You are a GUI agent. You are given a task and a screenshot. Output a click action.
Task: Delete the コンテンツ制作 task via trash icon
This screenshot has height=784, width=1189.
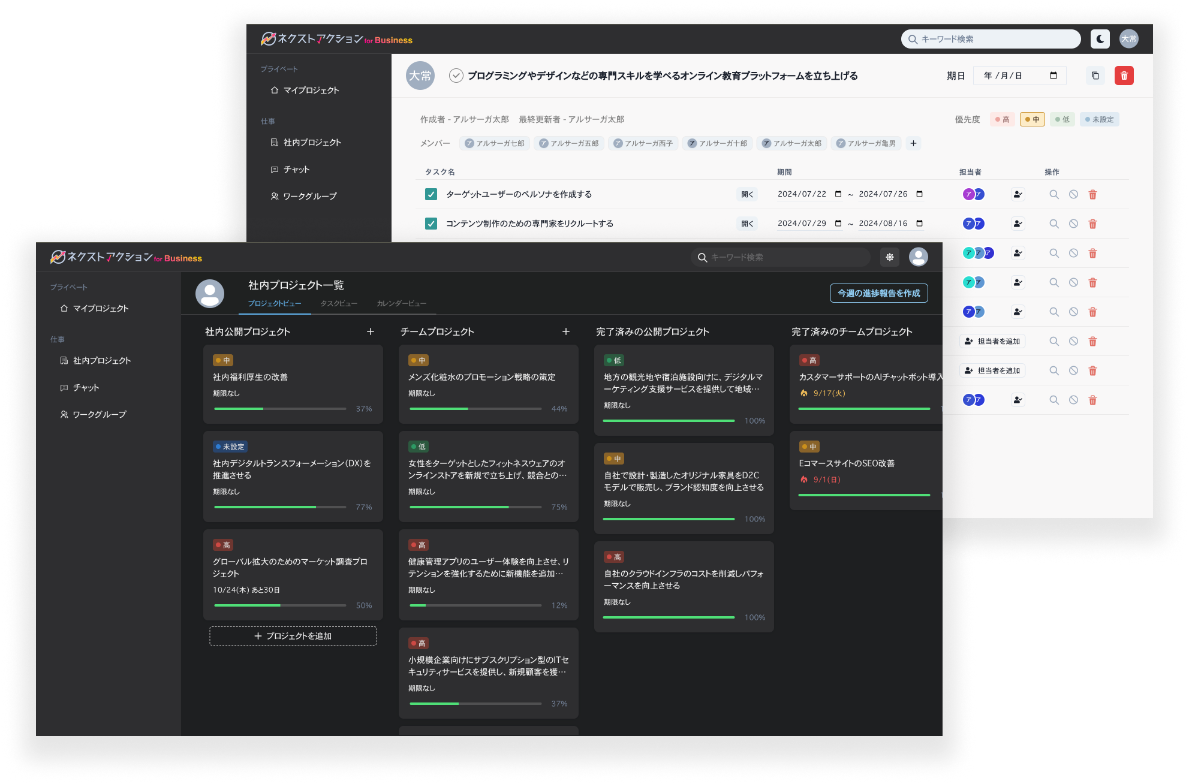click(1092, 224)
